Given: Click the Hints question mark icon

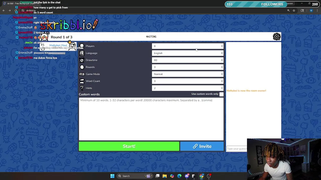Looking at the screenshot, I should 82,88.
